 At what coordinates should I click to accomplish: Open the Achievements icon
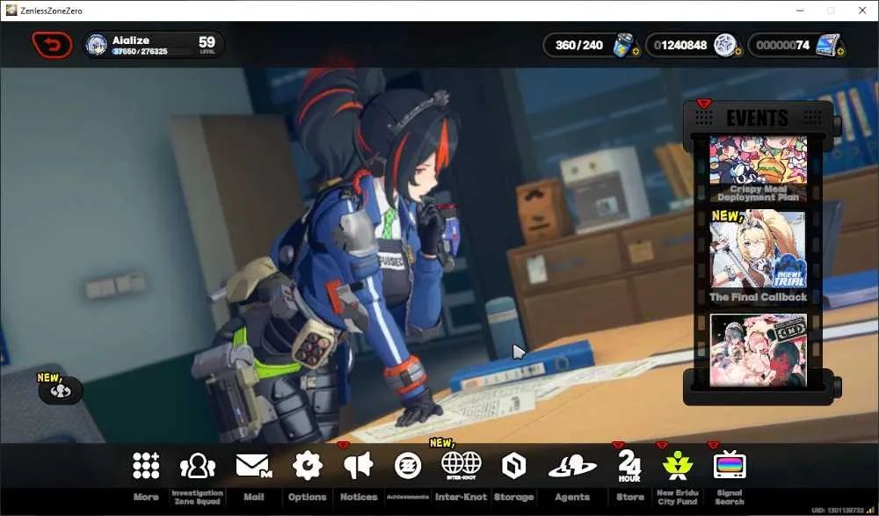408,466
